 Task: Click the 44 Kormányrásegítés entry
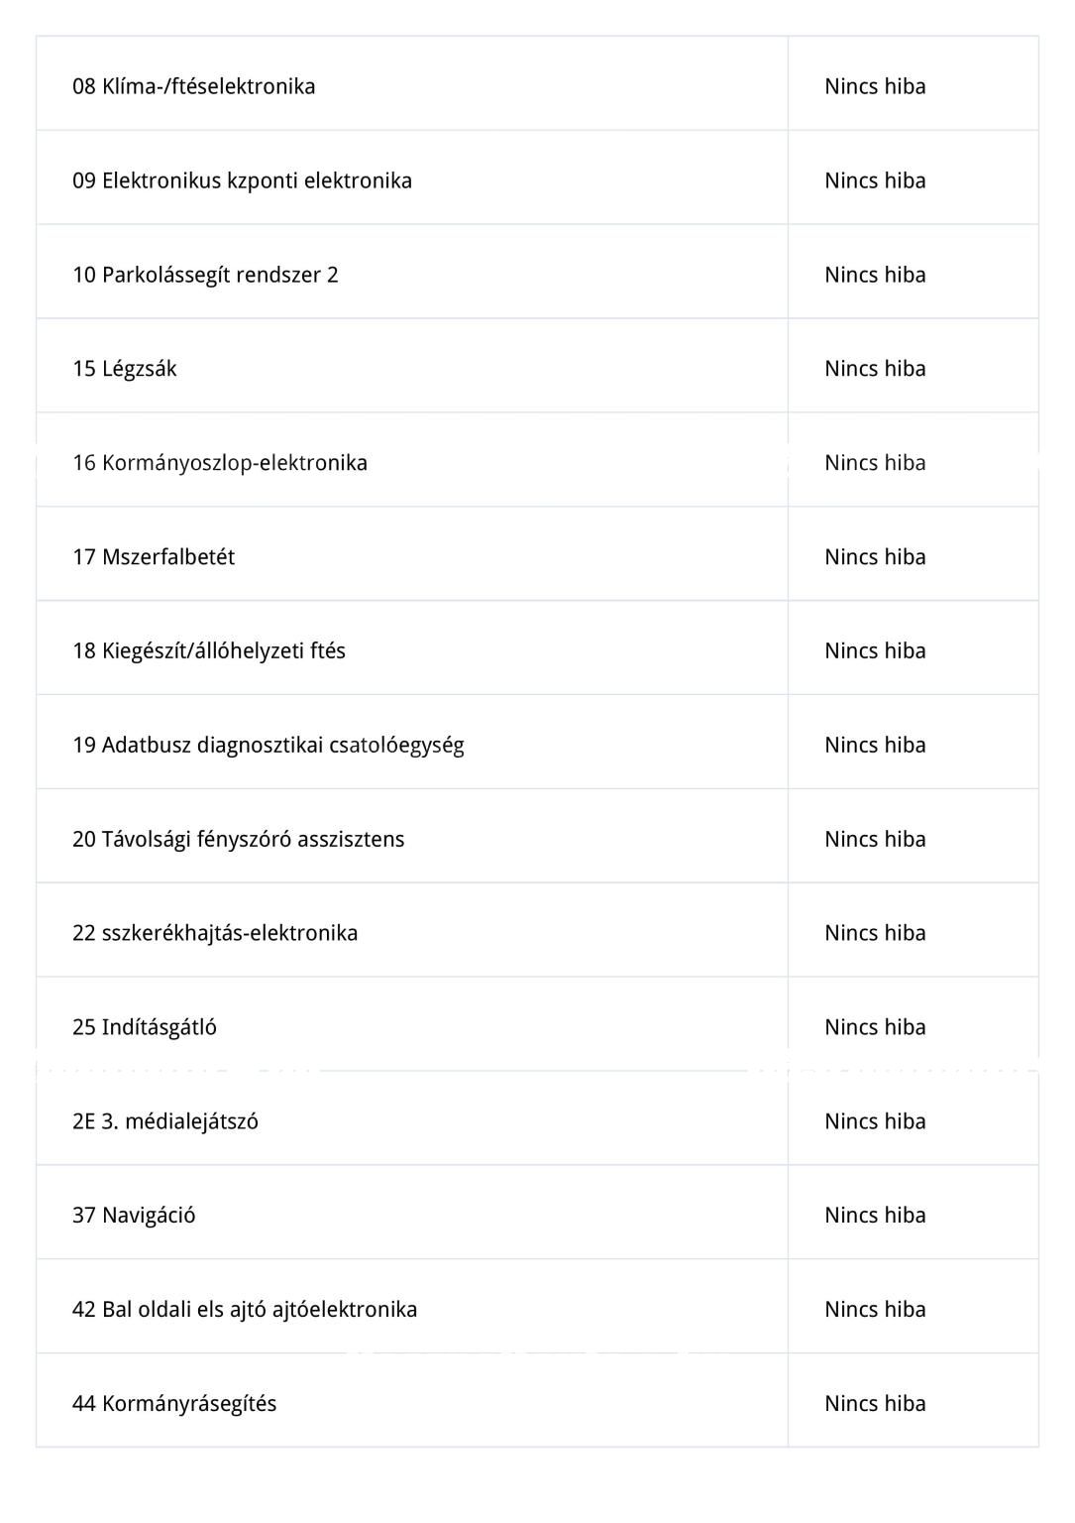coord(537,1401)
